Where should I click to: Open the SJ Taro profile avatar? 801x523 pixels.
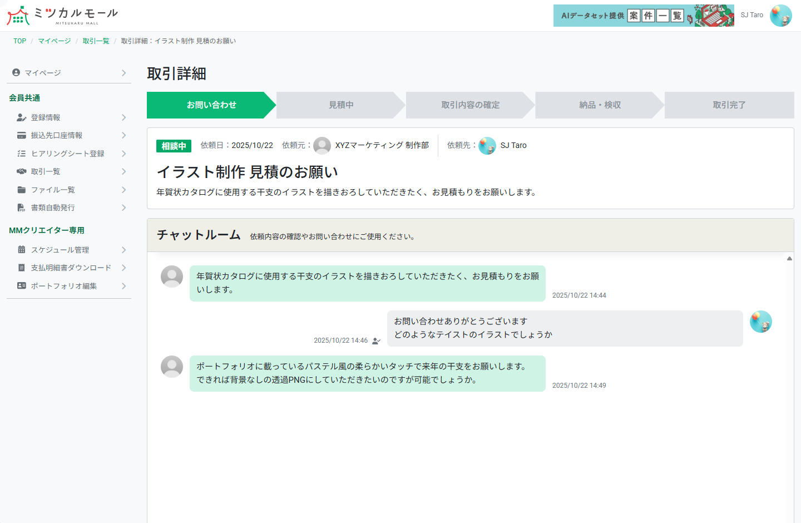click(782, 16)
